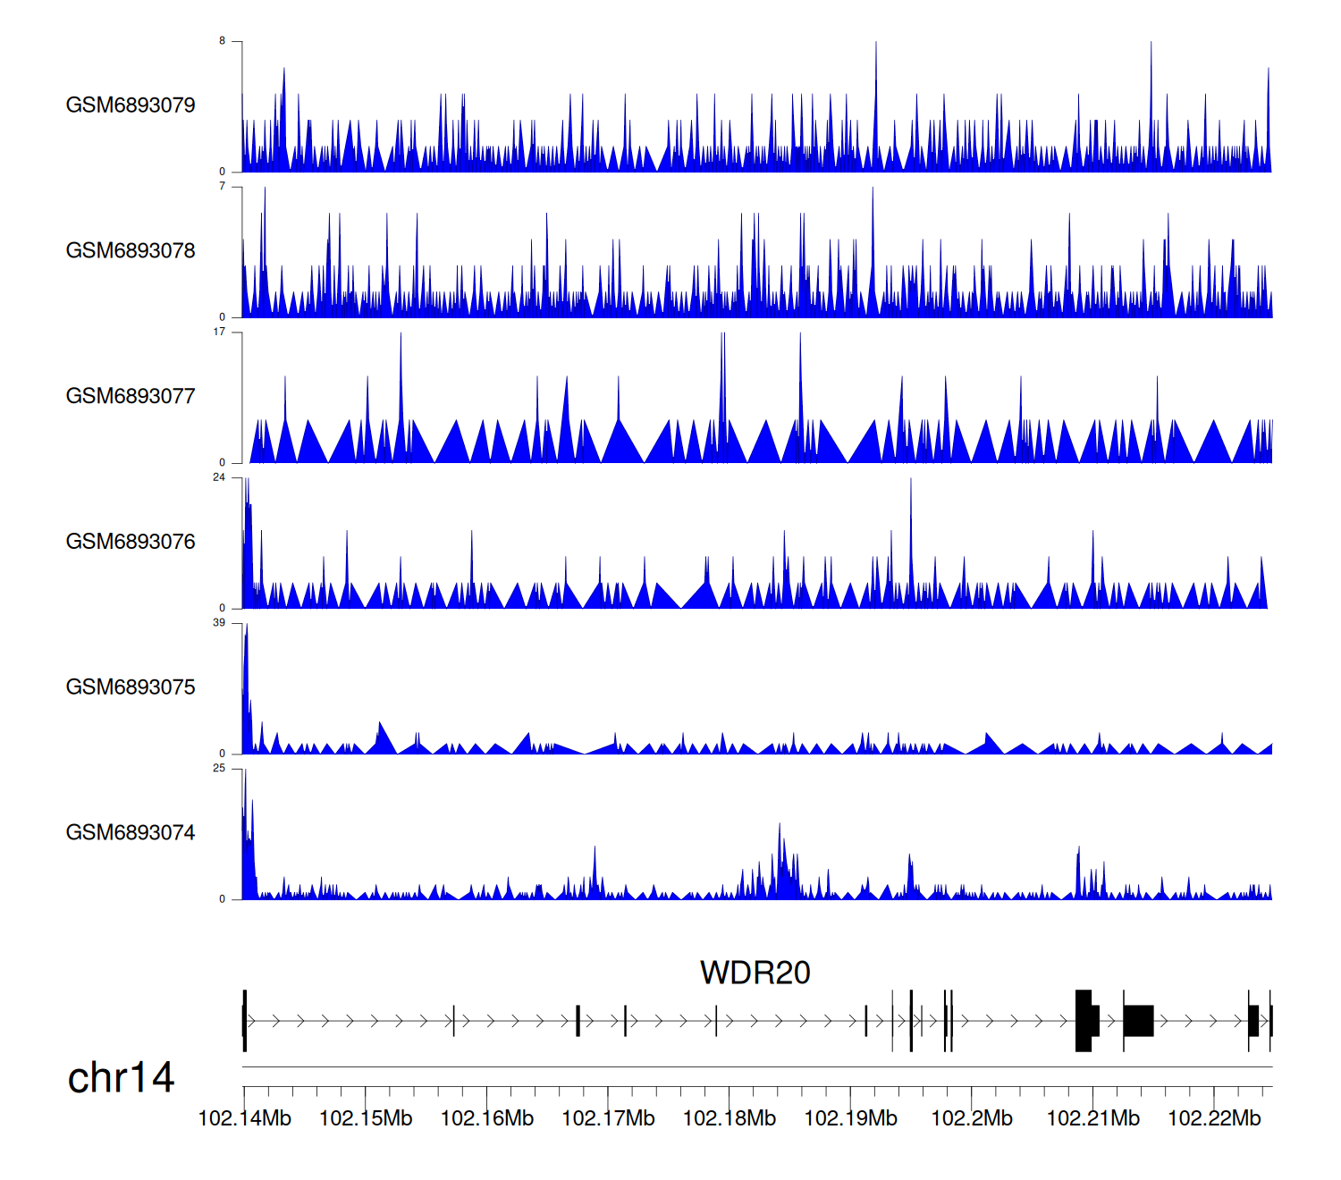
Task: Click the 102.2Mb axis label
Action: 972,1118
